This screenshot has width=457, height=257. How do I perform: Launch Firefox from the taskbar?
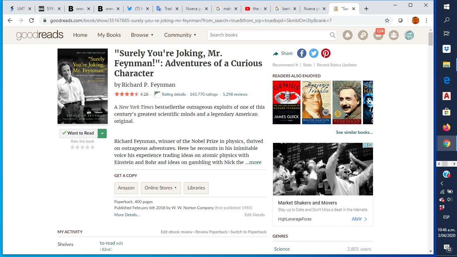(x=447, y=127)
